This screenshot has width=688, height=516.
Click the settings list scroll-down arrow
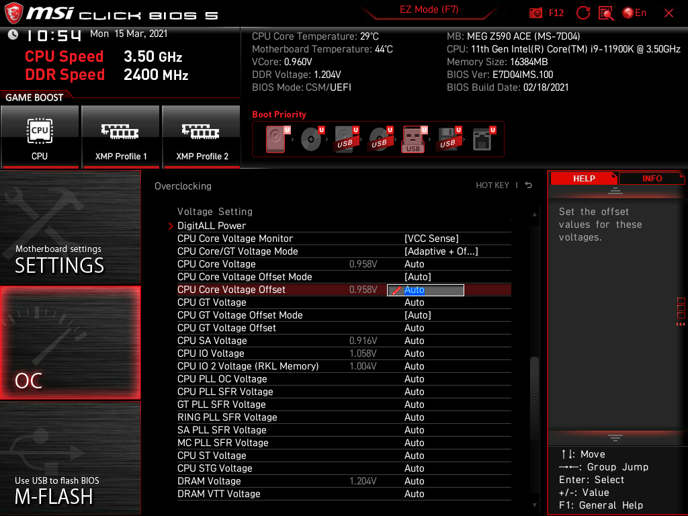534,505
